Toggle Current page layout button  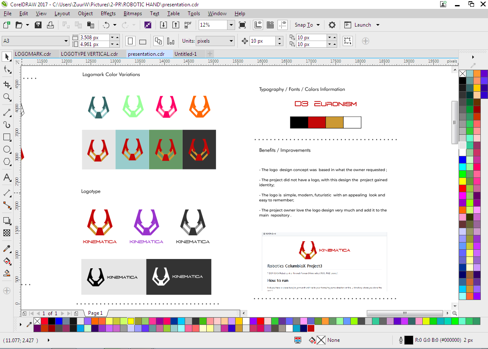coord(171,41)
